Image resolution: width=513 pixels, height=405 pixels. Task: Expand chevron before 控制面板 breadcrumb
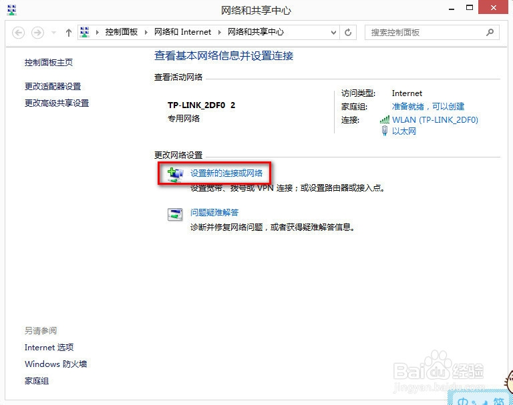coord(97,33)
